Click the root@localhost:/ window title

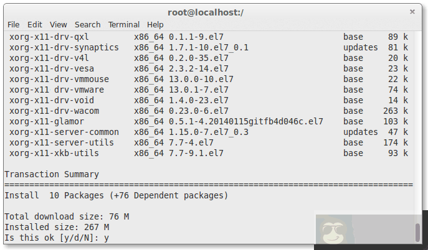pos(214,12)
